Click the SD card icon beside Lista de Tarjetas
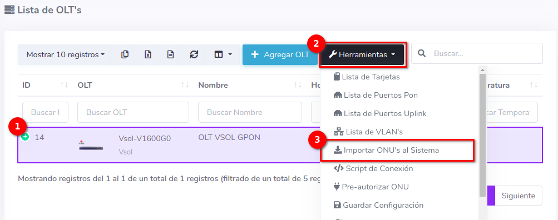 click(337, 77)
